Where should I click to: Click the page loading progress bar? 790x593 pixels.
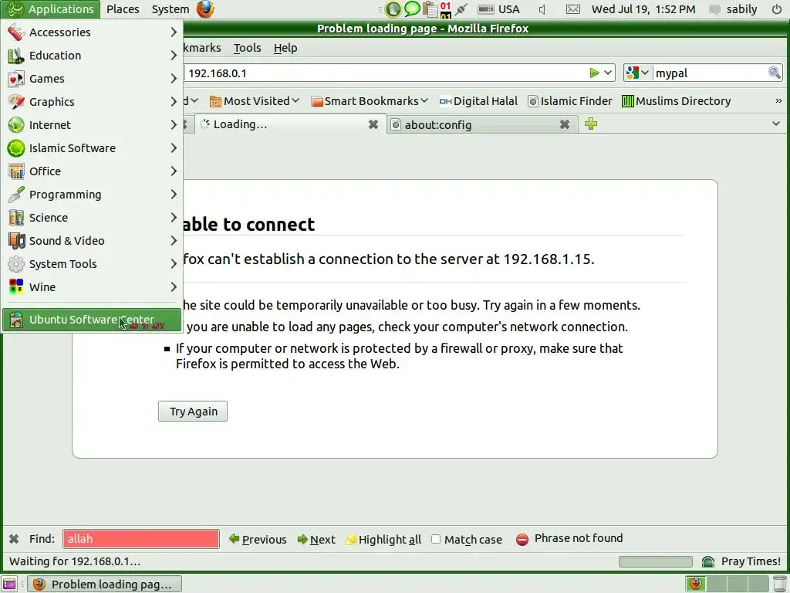tap(656, 562)
